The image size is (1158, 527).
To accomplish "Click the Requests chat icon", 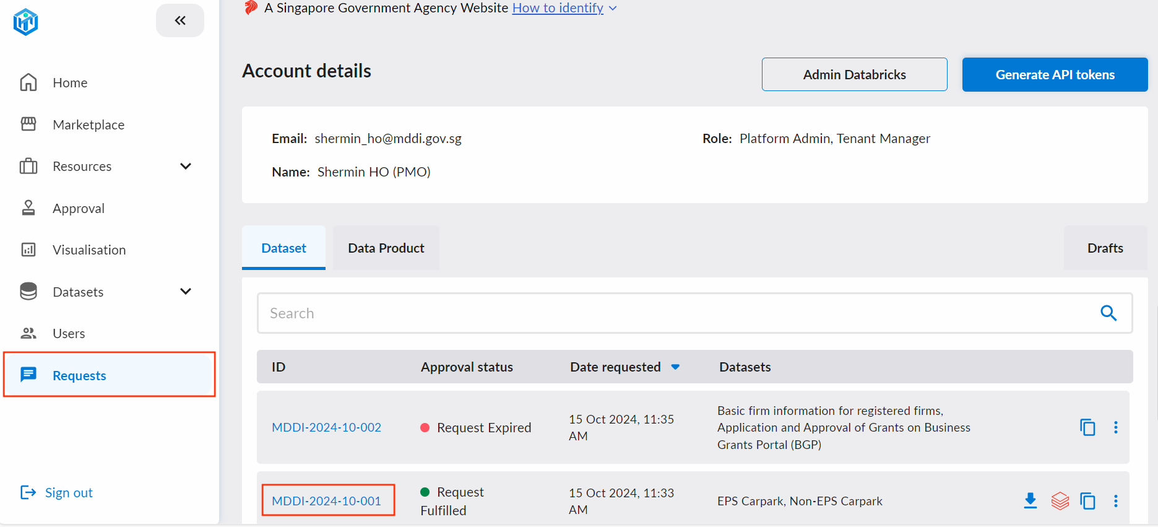I will point(28,375).
